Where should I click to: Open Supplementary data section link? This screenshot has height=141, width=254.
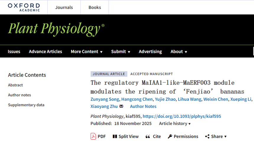26,105
